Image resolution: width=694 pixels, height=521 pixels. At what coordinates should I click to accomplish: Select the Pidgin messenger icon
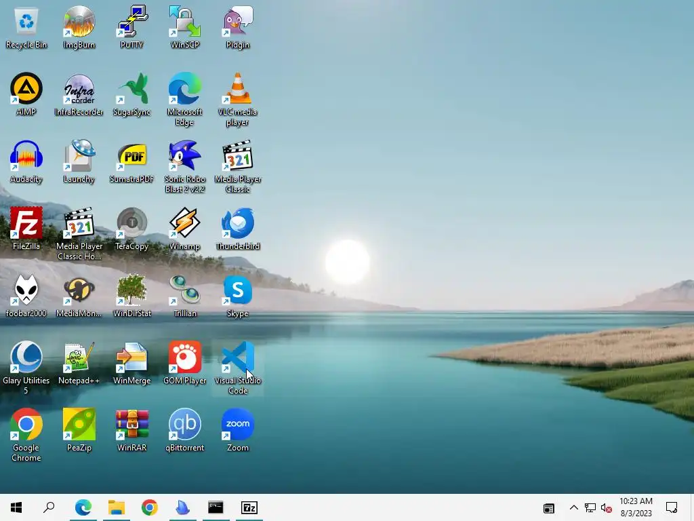click(238, 27)
